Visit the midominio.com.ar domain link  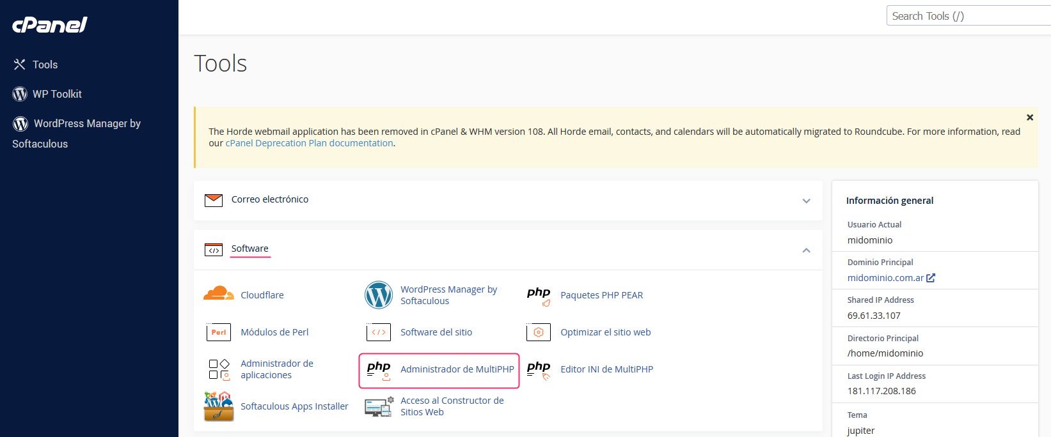tap(885, 278)
